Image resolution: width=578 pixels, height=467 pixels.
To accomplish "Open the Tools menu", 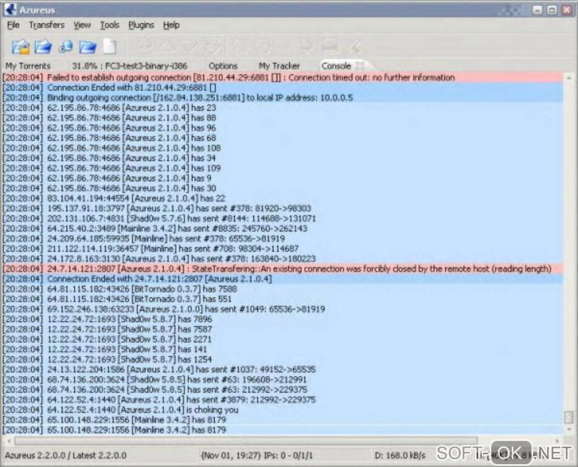I will click(110, 25).
